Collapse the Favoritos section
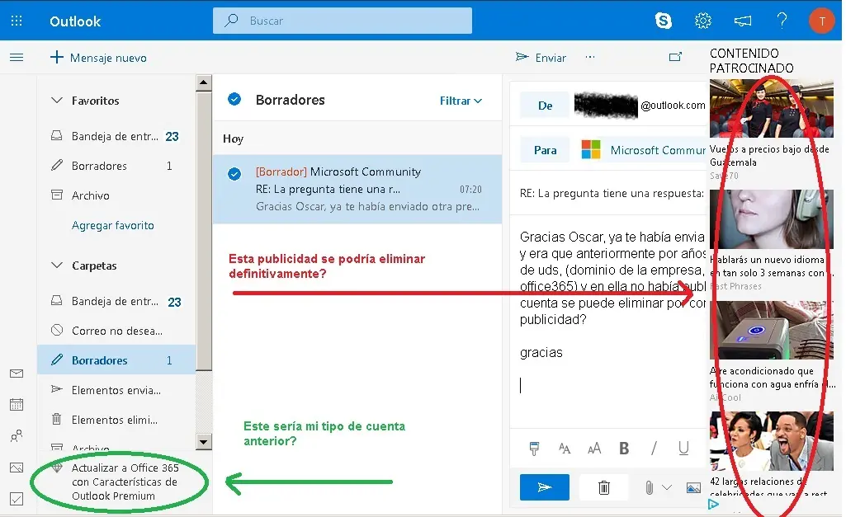The image size is (846, 517). (x=57, y=101)
